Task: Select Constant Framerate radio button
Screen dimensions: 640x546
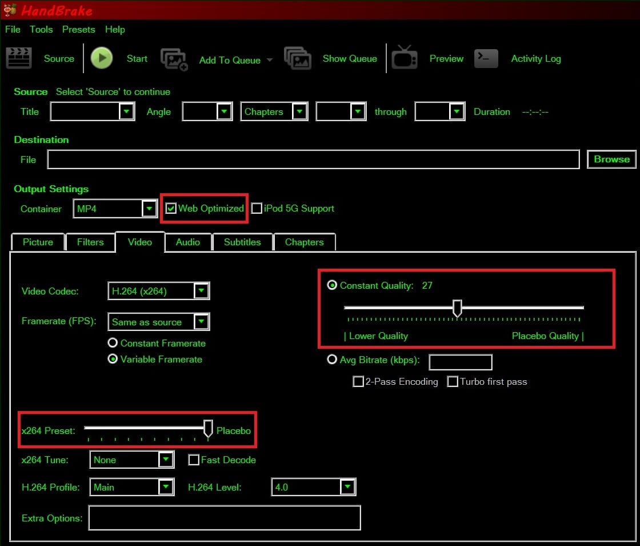Action: pos(113,342)
